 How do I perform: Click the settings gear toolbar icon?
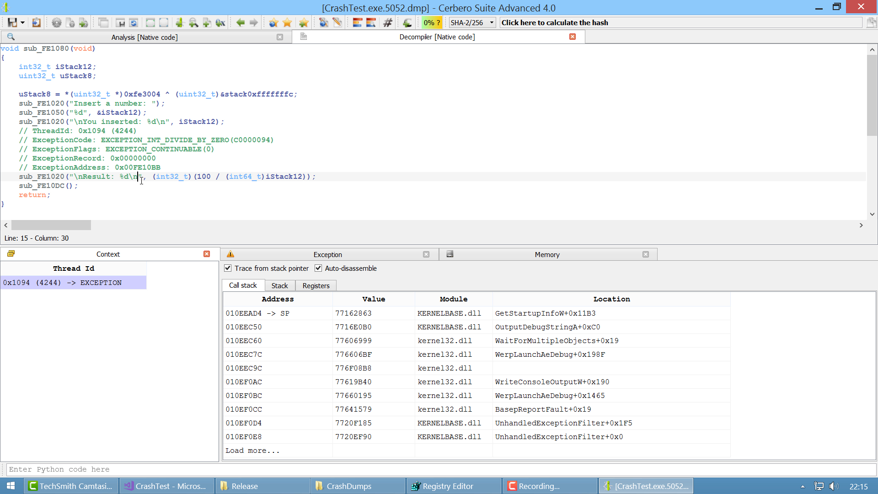(x=56, y=22)
